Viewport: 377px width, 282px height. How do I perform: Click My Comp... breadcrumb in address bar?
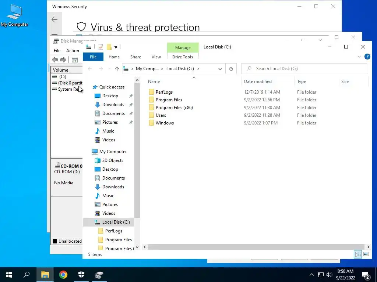click(147, 69)
